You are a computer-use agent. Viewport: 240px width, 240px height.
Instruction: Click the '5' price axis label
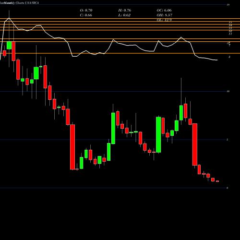[x=228, y=140]
